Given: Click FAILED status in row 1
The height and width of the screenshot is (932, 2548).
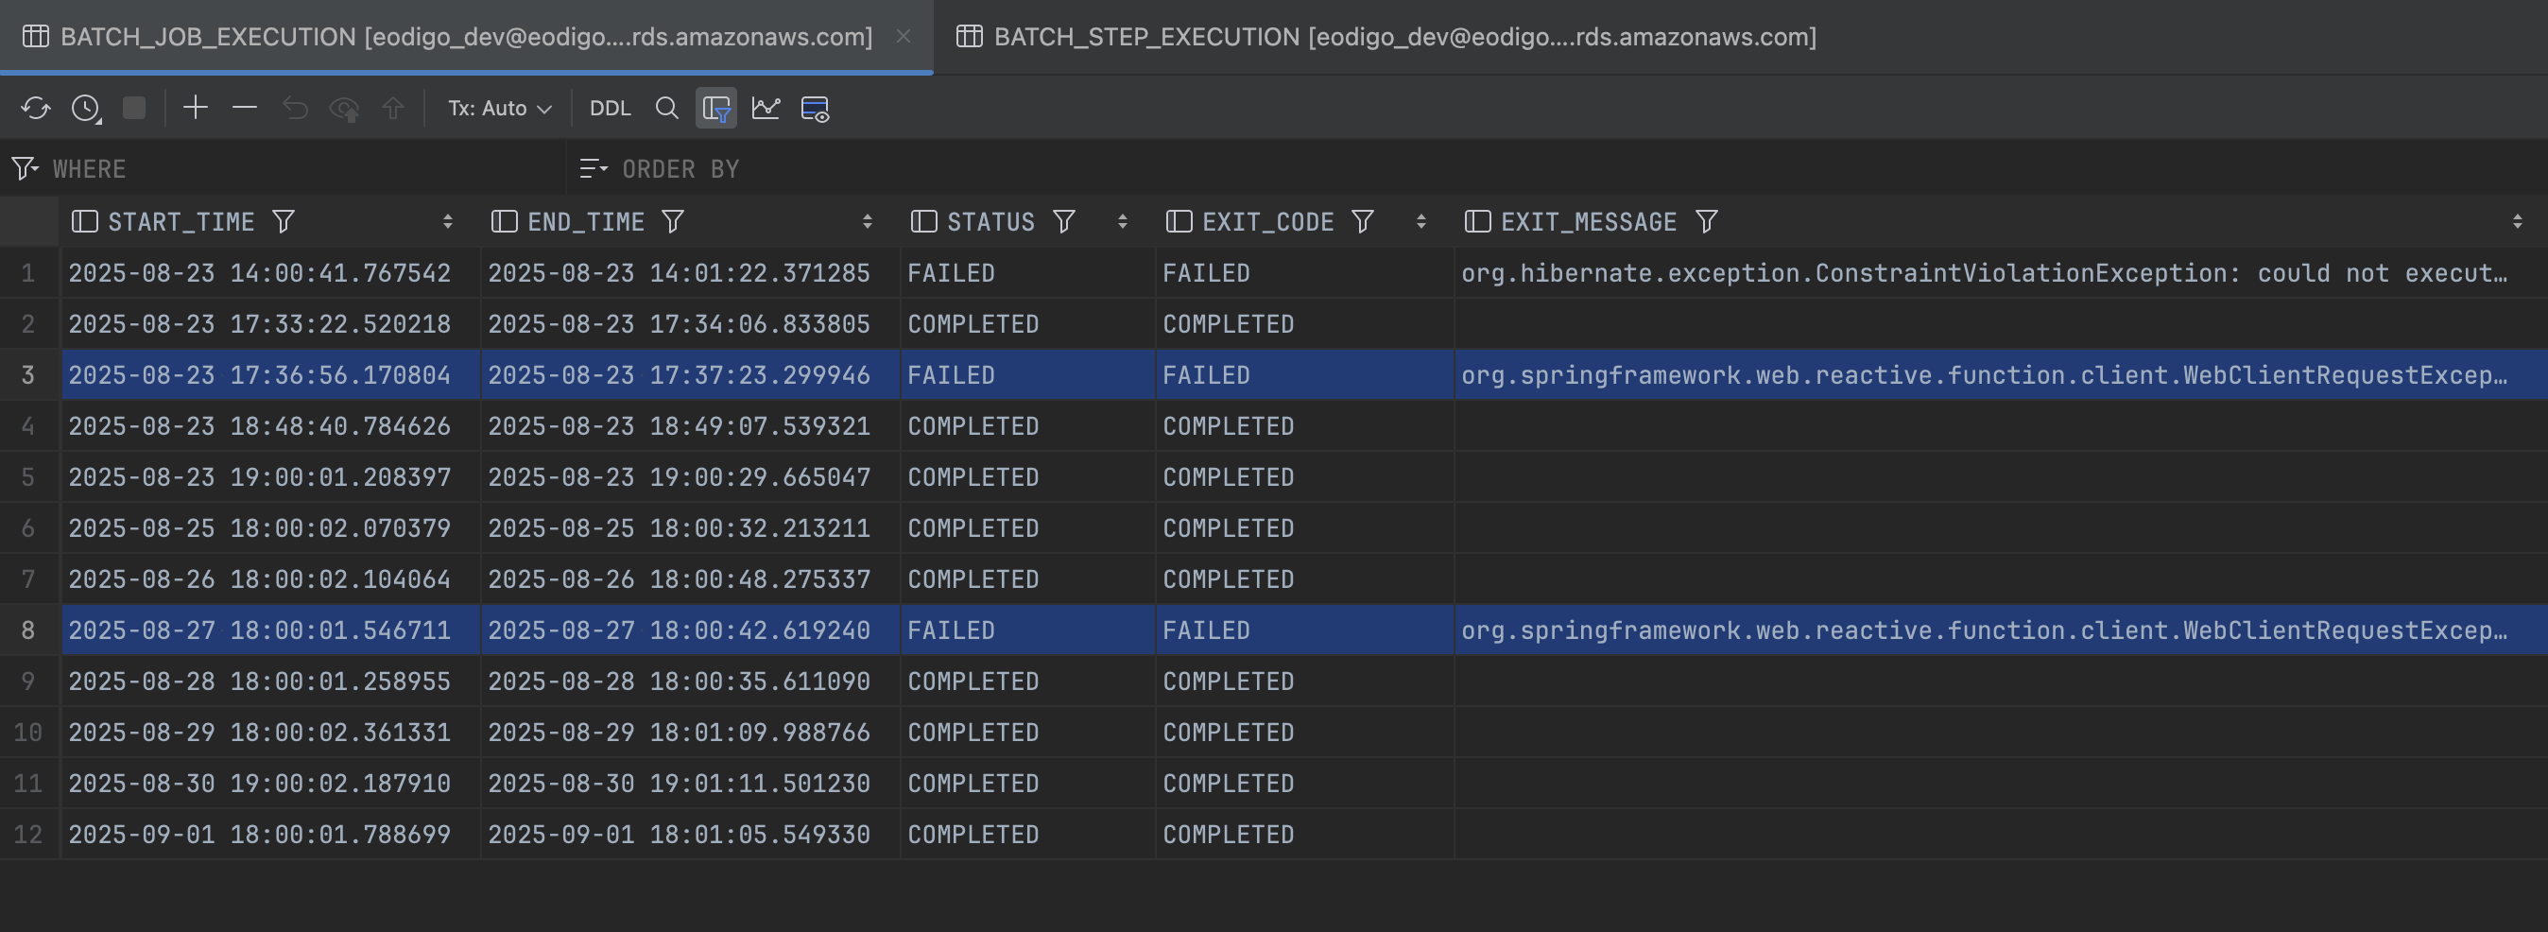Looking at the screenshot, I should click(1027, 273).
